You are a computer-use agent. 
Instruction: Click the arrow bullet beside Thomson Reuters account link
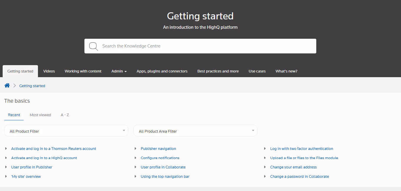[x=6, y=148]
